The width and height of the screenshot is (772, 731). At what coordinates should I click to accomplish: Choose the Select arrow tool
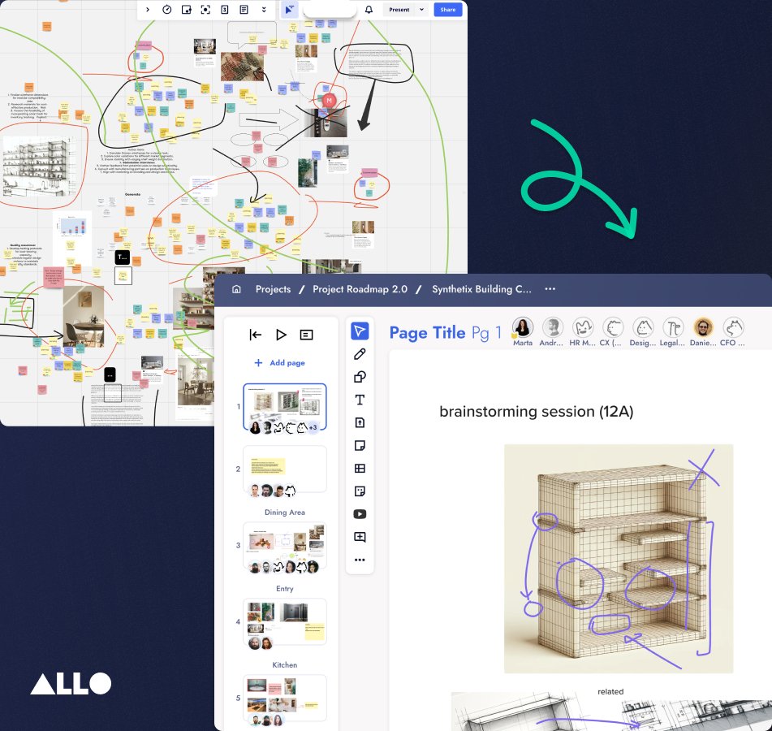pos(360,331)
